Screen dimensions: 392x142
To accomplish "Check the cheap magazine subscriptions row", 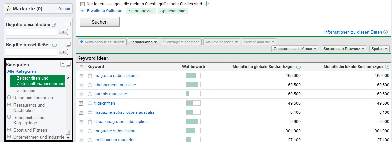I will [x=81, y=122].
